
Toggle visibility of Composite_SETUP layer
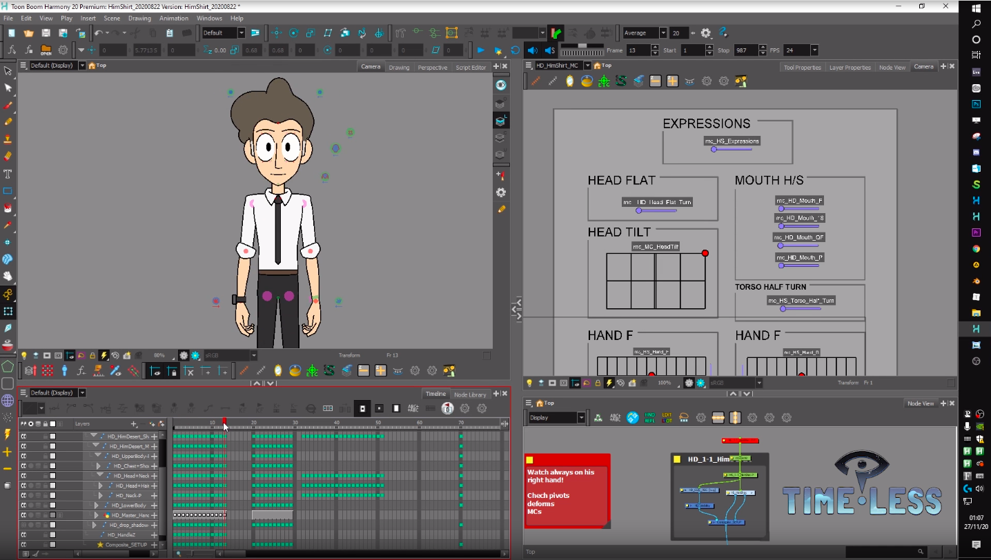point(23,545)
